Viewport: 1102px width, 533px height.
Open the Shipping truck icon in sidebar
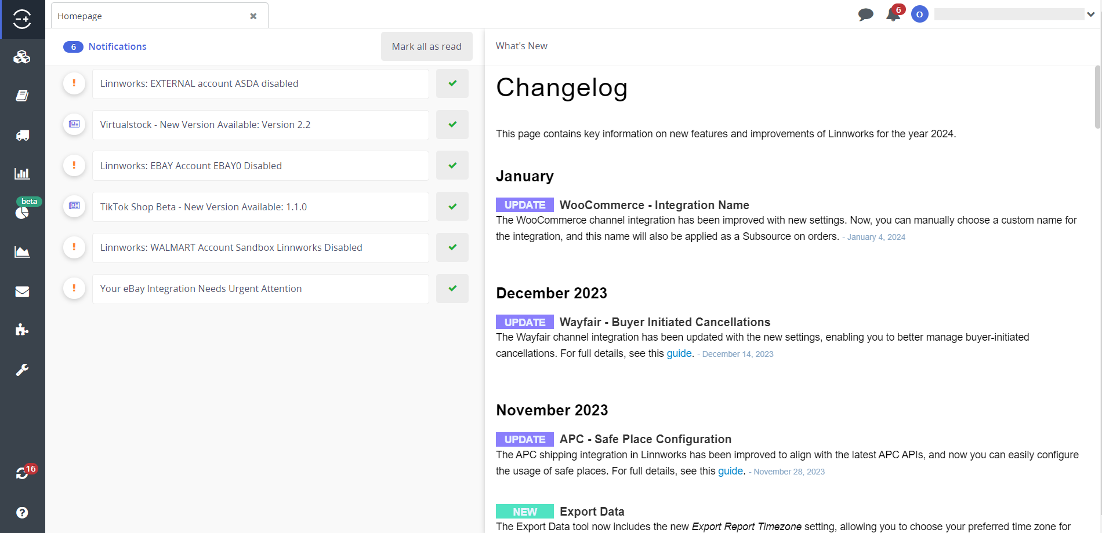22,135
